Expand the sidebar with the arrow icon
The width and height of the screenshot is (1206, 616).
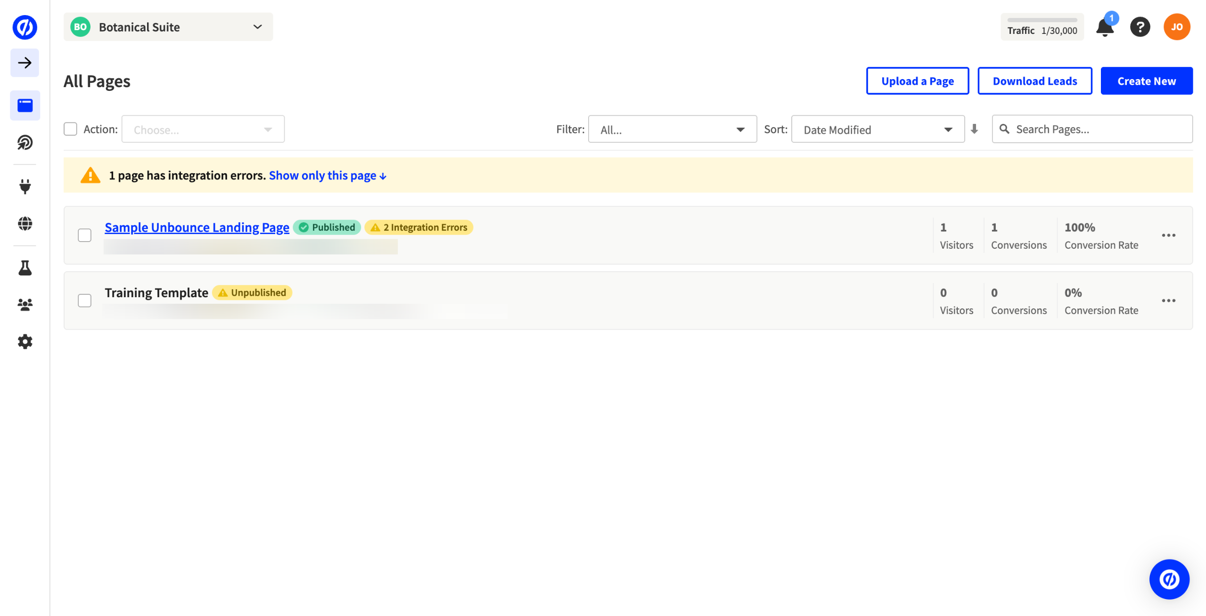coord(25,63)
